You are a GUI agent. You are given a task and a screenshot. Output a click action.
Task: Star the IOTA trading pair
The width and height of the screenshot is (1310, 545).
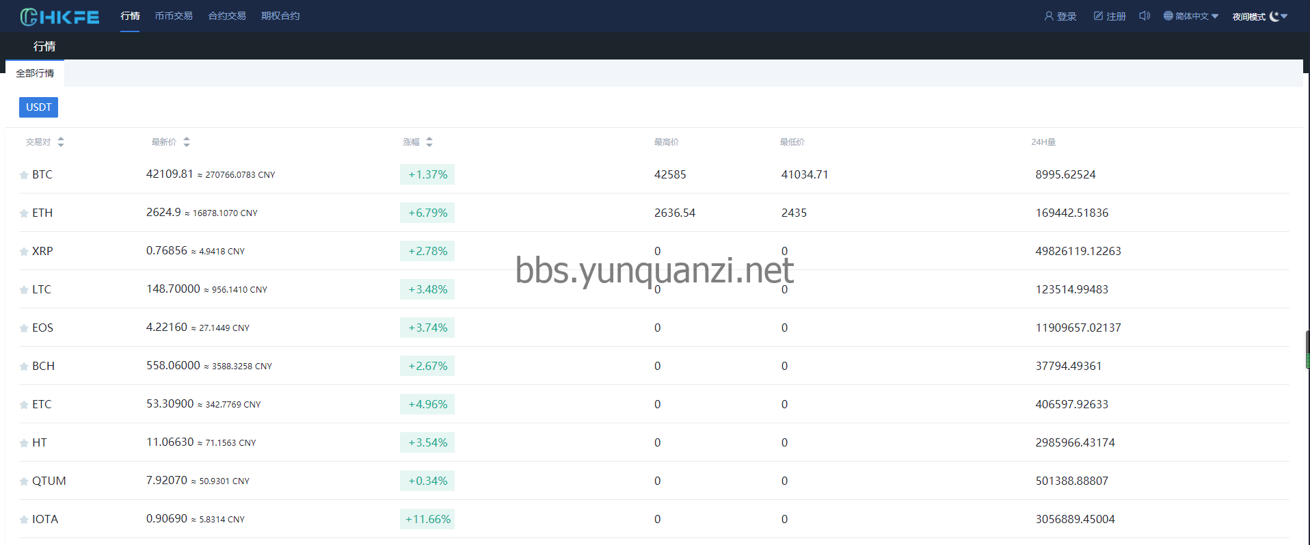(x=24, y=520)
